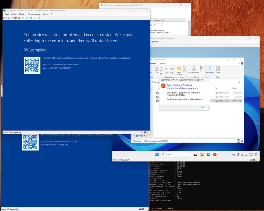Select the file sized 3.484.717 KB
This screenshot has width=264, height=211.
199,101
